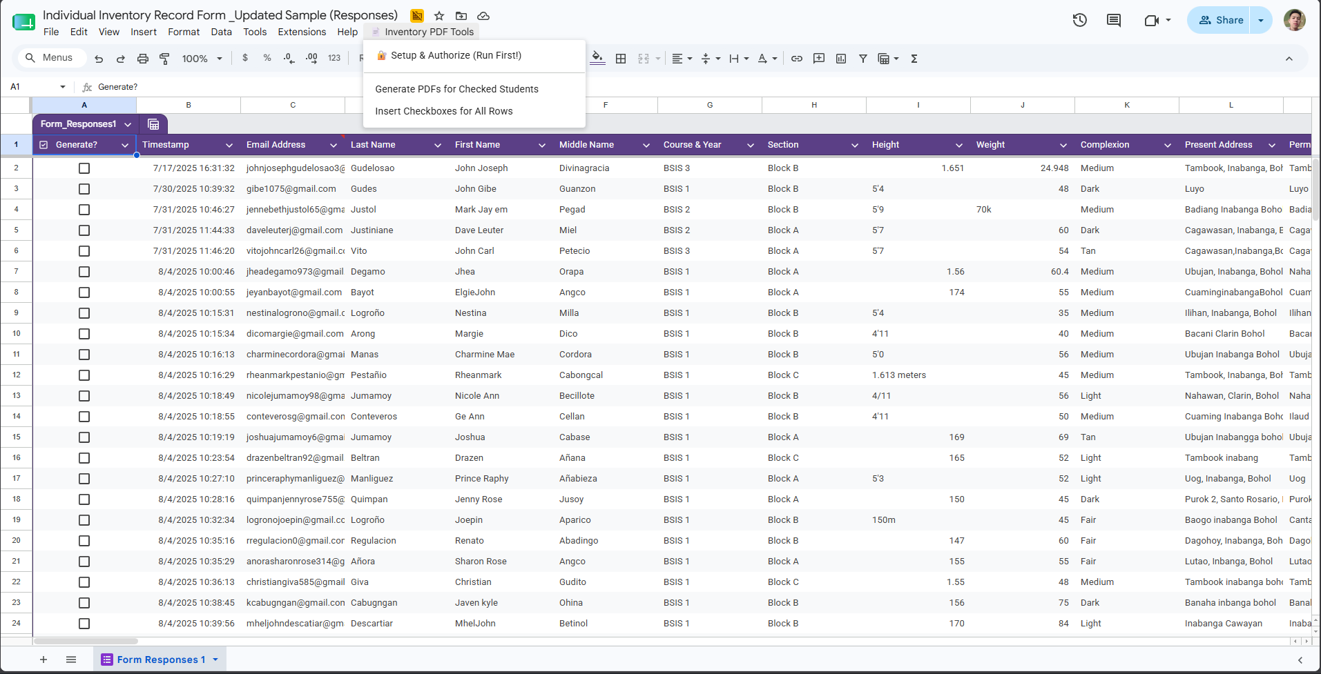
Task: Tick the Generate checkbox for Justol row
Action: click(x=84, y=210)
